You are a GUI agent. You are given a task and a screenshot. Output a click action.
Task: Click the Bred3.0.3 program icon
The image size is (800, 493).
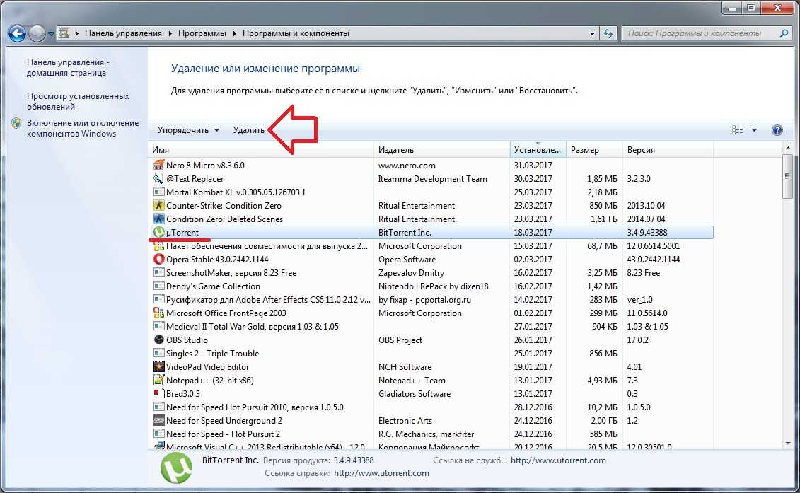click(158, 393)
